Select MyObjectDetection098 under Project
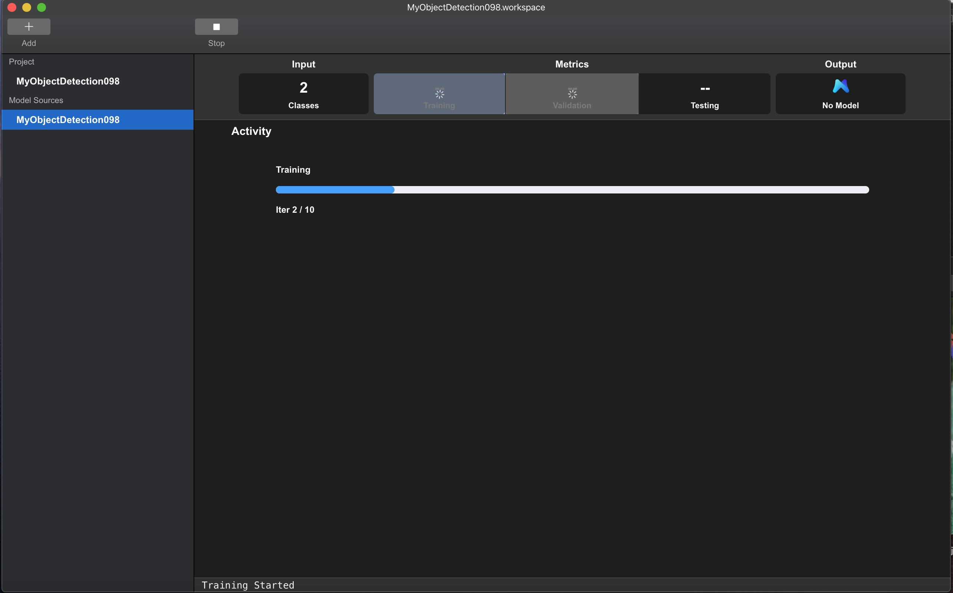 point(68,81)
